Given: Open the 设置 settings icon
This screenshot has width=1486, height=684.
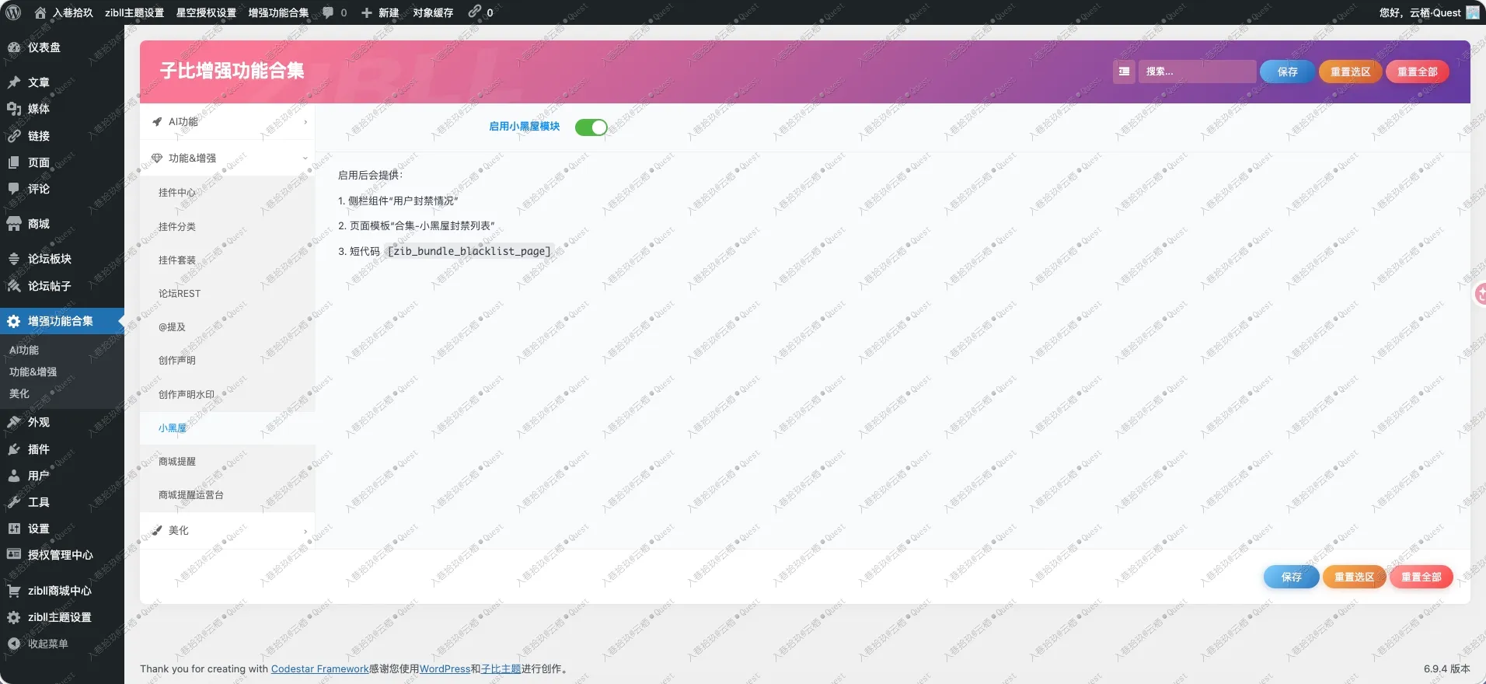Looking at the screenshot, I should point(14,529).
